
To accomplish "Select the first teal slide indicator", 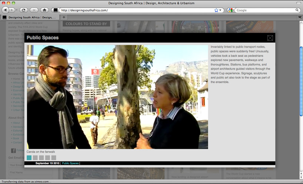I will [x=29, y=158].
